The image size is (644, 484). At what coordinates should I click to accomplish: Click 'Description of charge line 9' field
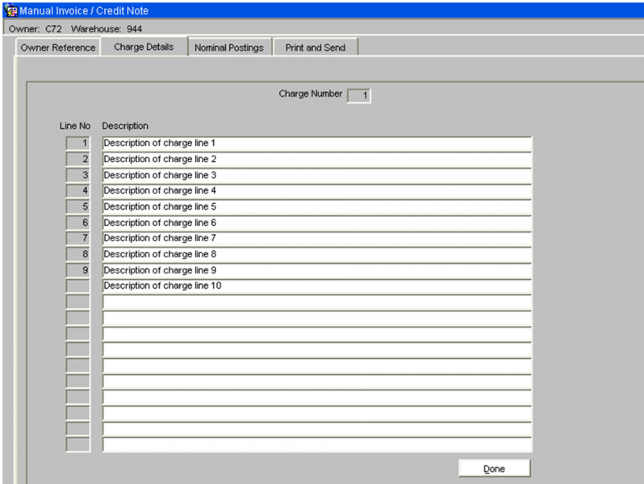click(x=317, y=270)
